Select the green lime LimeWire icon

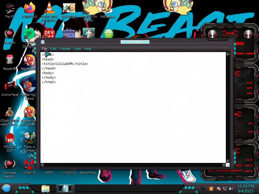[108, 34]
